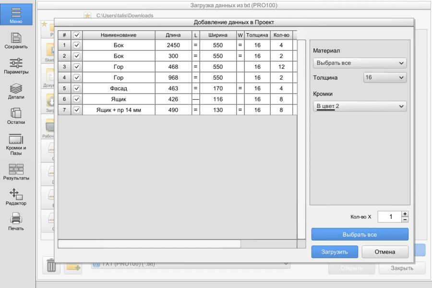The width and height of the screenshot is (432, 288).
Task: Click the Наименование column header
Action: click(x=119, y=35)
